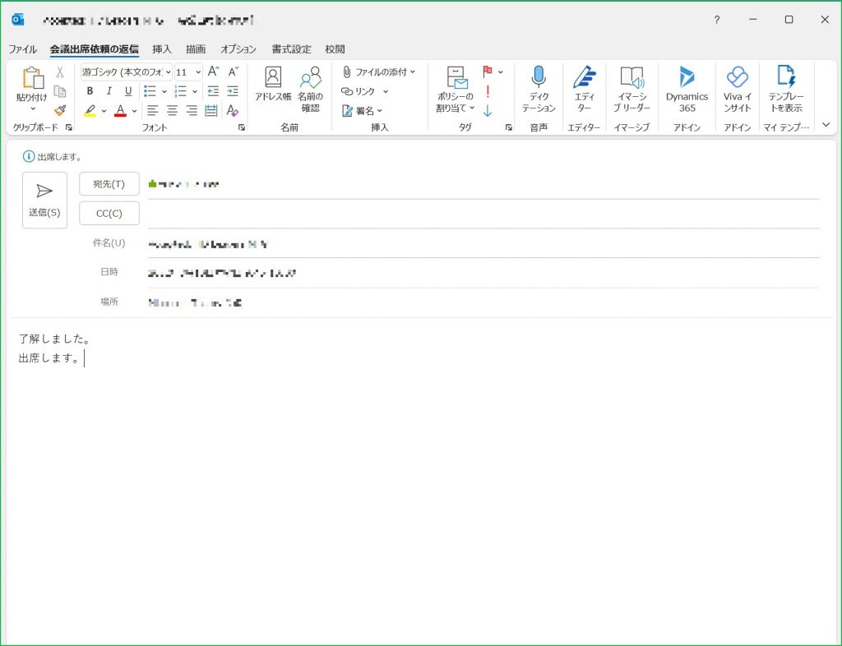Click in the CC recipients field
Image resolution: width=842 pixels, height=646 pixels.
483,214
